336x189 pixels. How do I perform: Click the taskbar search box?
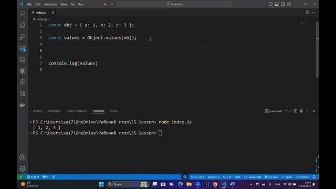point(128,184)
